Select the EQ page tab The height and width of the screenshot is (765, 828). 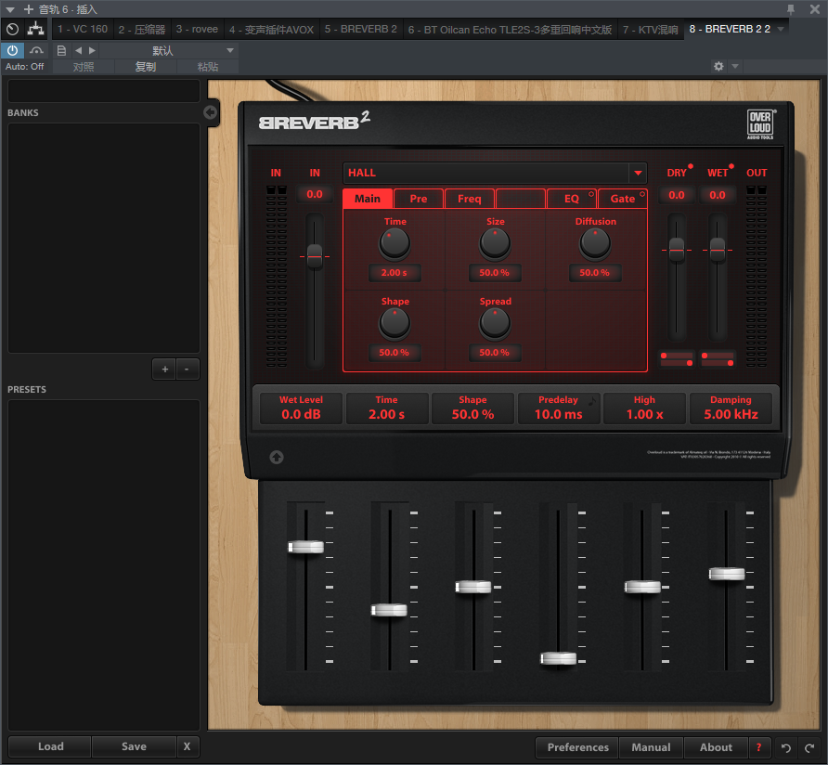(572, 199)
